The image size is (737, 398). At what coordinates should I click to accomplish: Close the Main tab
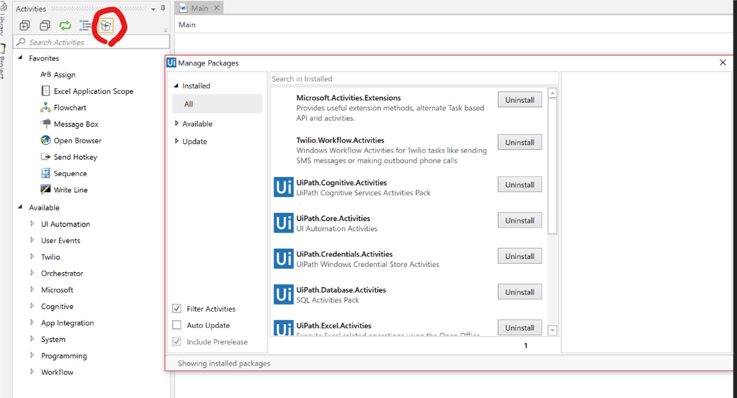pyautogui.click(x=217, y=8)
